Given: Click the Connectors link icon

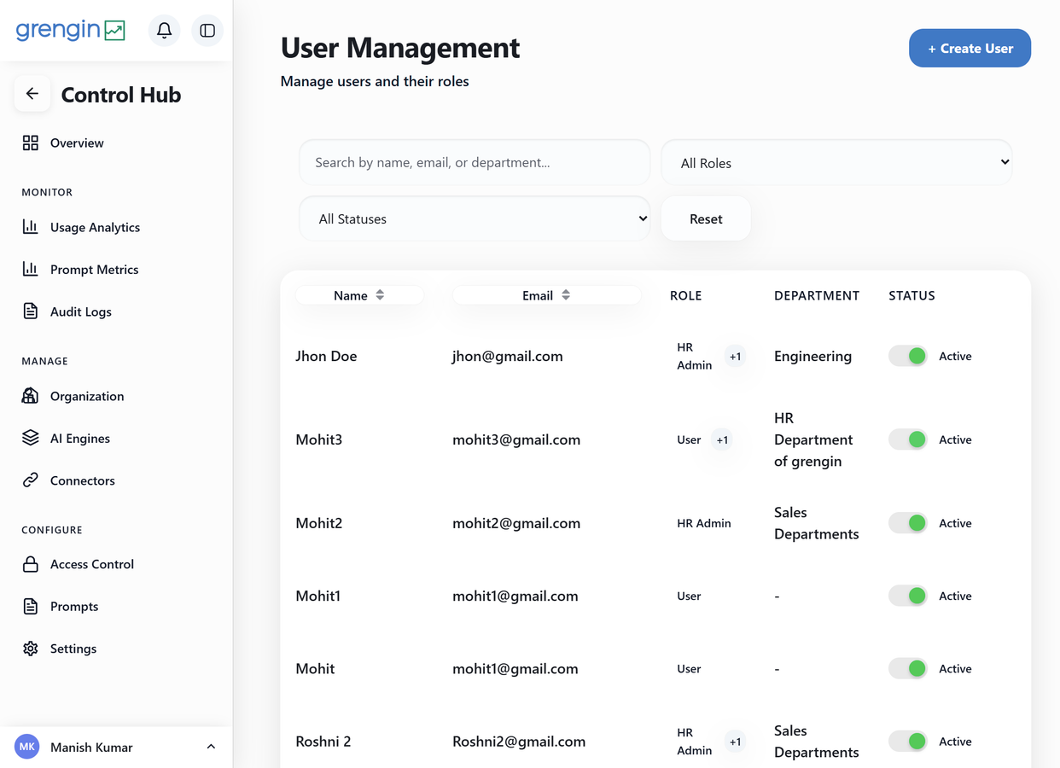Looking at the screenshot, I should point(31,480).
